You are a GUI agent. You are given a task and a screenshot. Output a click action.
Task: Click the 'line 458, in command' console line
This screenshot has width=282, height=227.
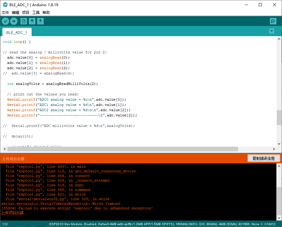pyautogui.click(x=48, y=190)
